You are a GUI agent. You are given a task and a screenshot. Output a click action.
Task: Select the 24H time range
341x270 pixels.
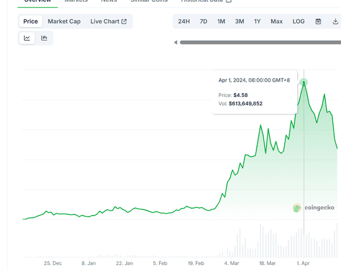184,22
